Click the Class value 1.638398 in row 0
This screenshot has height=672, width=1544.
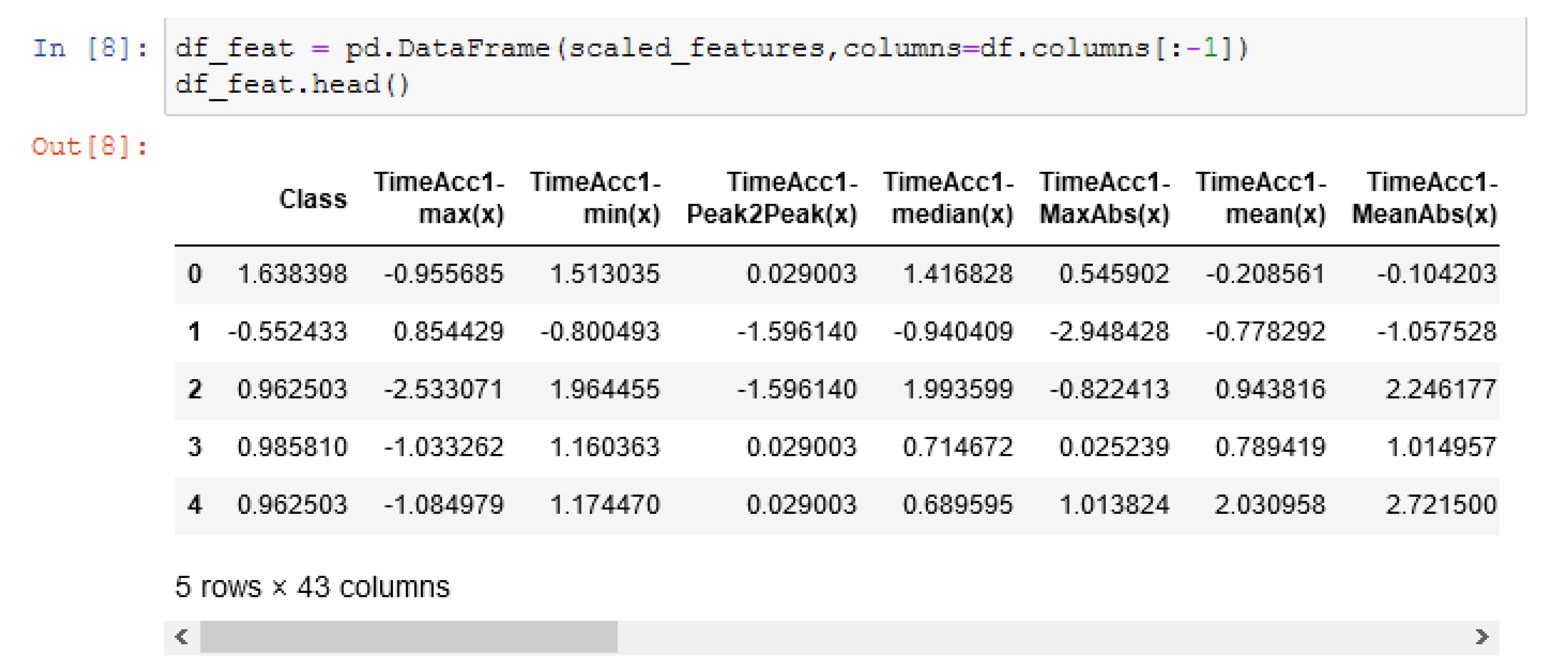pos(292,274)
